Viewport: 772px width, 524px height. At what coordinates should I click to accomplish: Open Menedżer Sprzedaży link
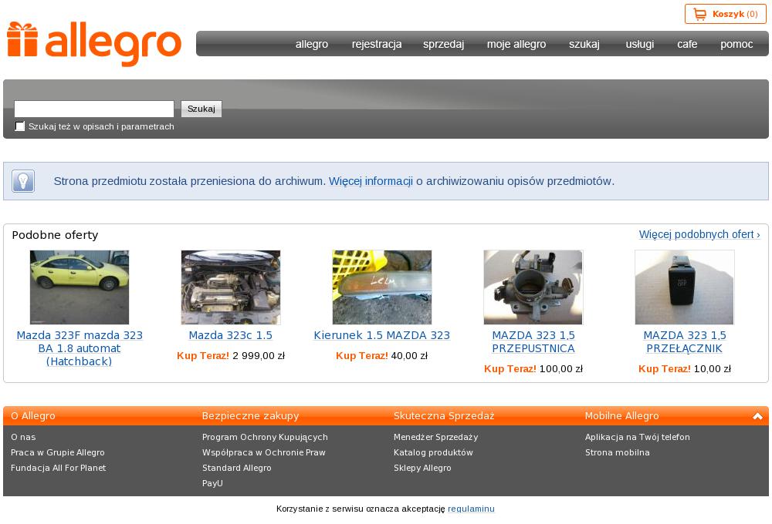point(435,437)
